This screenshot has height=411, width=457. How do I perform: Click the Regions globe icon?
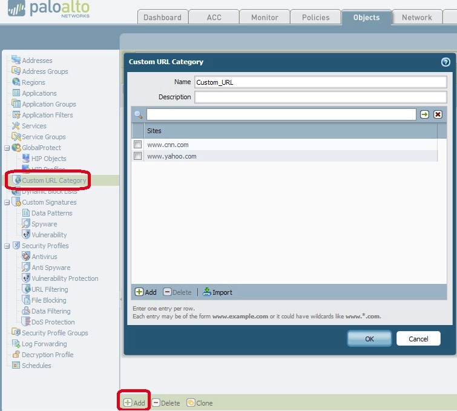click(16, 82)
